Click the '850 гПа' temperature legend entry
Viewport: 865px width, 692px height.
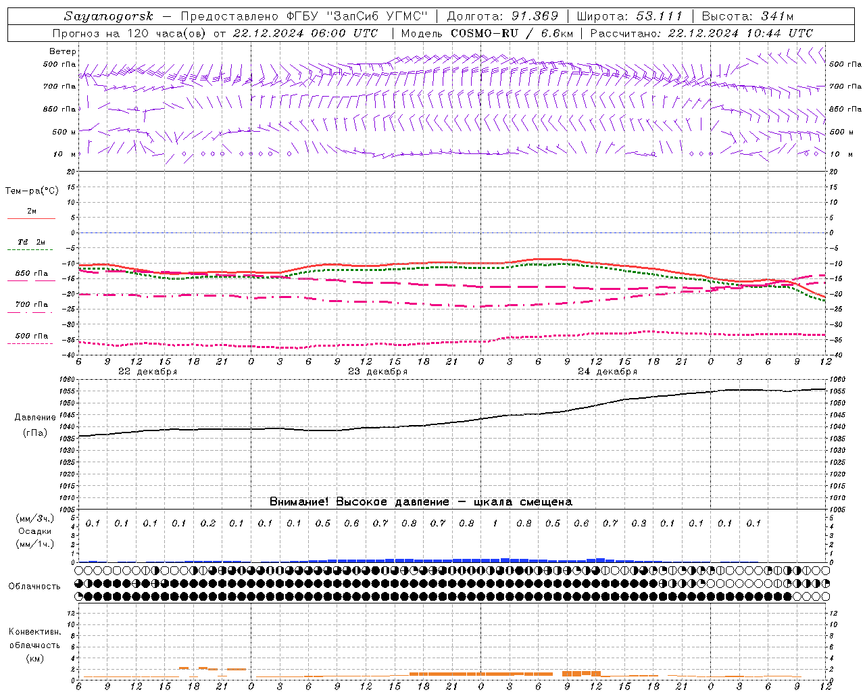point(32,274)
